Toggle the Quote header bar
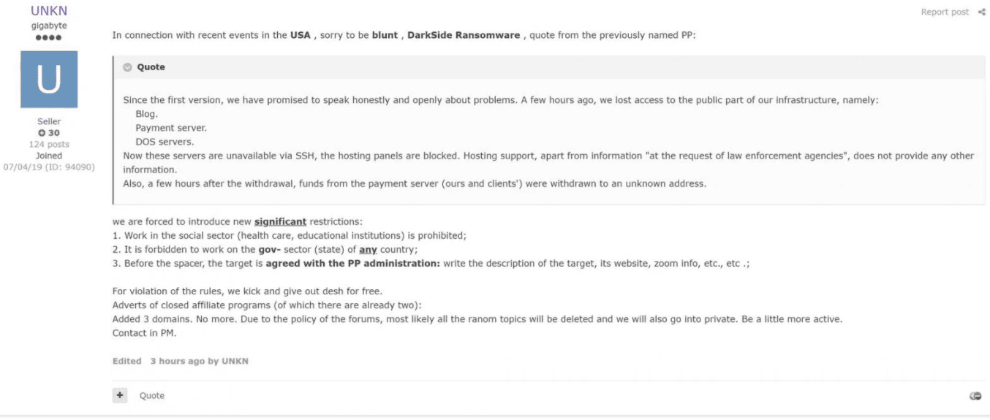The image size is (990, 420). [x=549, y=67]
